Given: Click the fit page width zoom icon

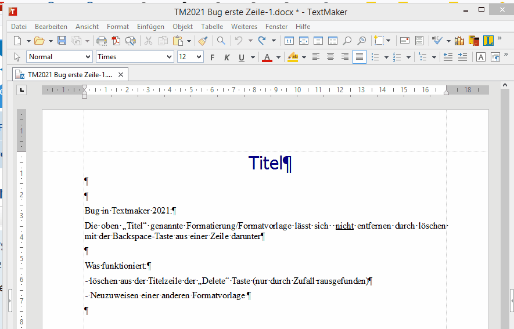Looking at the screenshot, I should click(x=304, y=41).
